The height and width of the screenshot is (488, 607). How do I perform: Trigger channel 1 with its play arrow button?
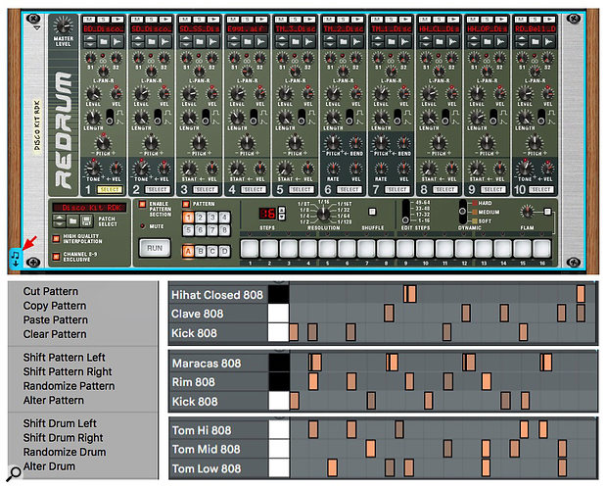click(x=117, y=20)
